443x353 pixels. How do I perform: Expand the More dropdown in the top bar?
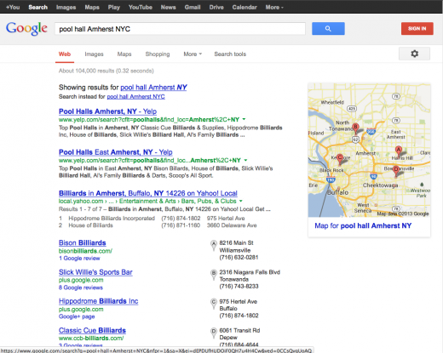274,8
